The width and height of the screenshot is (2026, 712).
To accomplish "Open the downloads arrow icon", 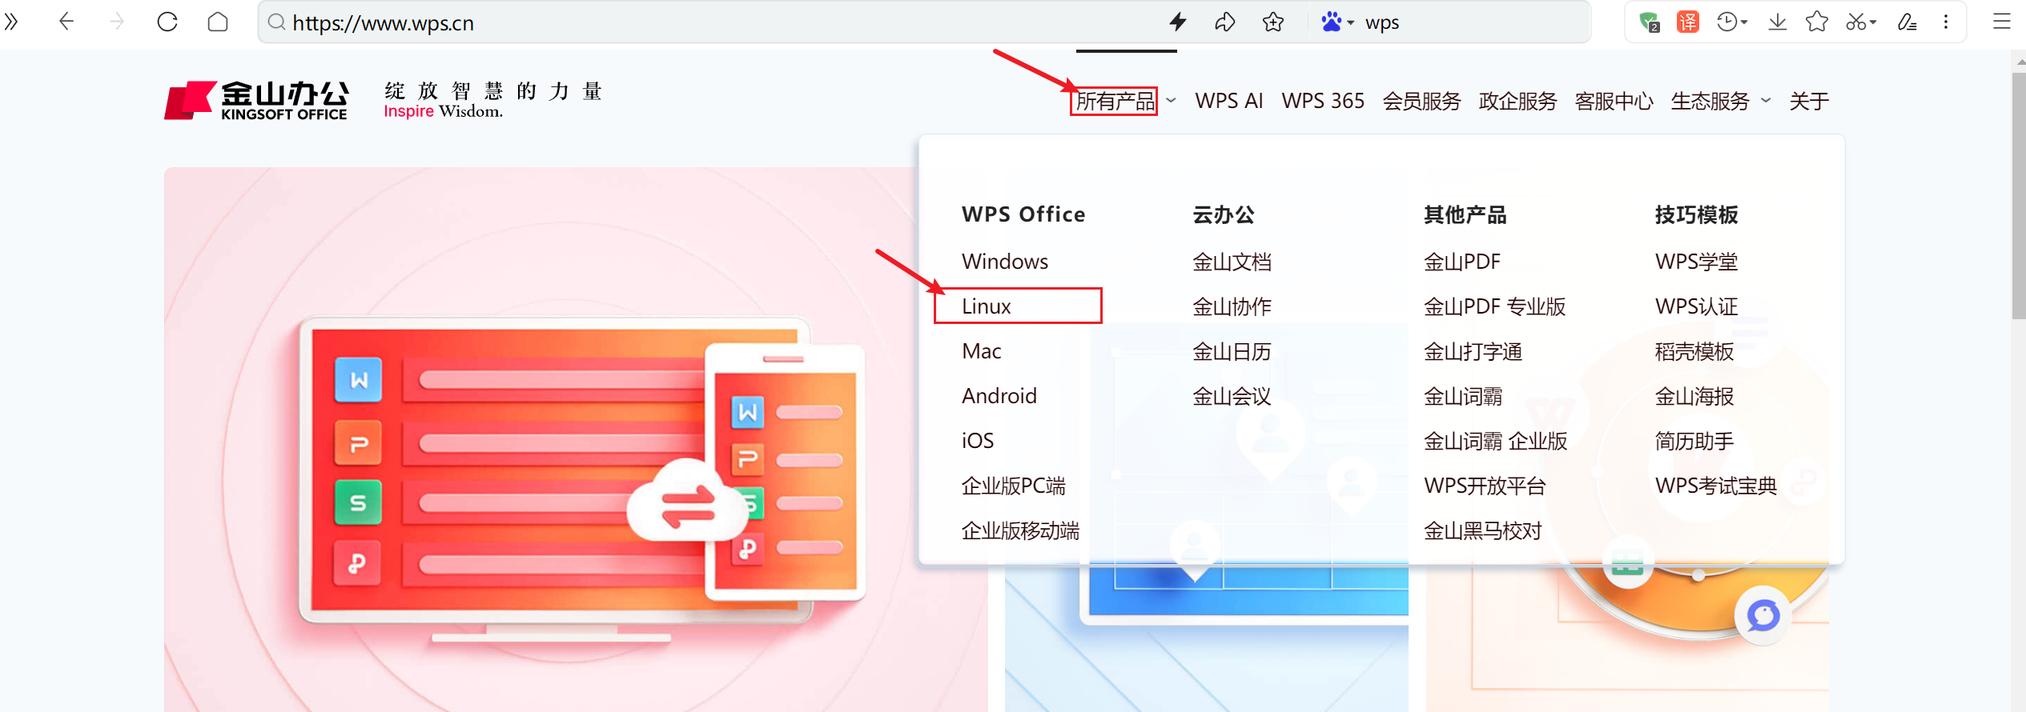I will coord(1778,22).
